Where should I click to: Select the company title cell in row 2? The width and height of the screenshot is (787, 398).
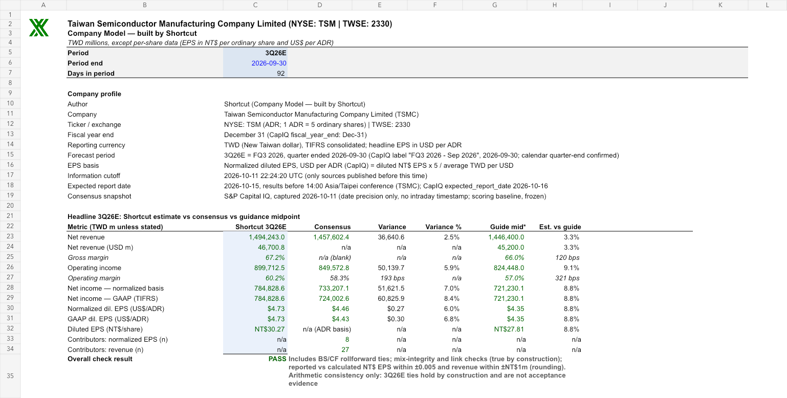tap(230, 24)
